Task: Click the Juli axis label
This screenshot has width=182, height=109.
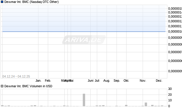Action: 97,81
